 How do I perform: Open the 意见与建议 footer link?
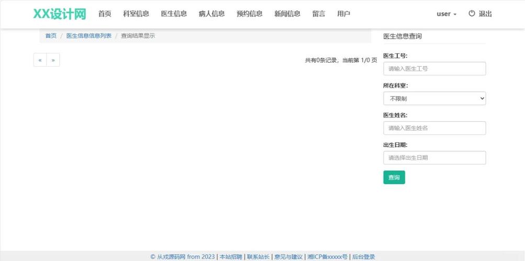point(288,257)
